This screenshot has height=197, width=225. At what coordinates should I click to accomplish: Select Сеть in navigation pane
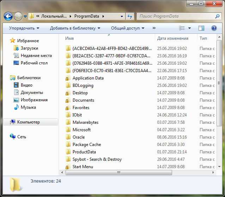pos(22,137)
